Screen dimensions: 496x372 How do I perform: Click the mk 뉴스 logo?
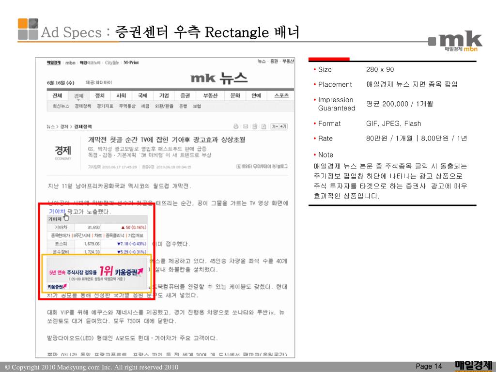[219, 78]
